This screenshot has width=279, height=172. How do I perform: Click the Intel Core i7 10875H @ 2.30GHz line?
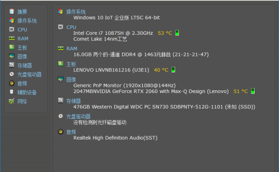(113, 33)
